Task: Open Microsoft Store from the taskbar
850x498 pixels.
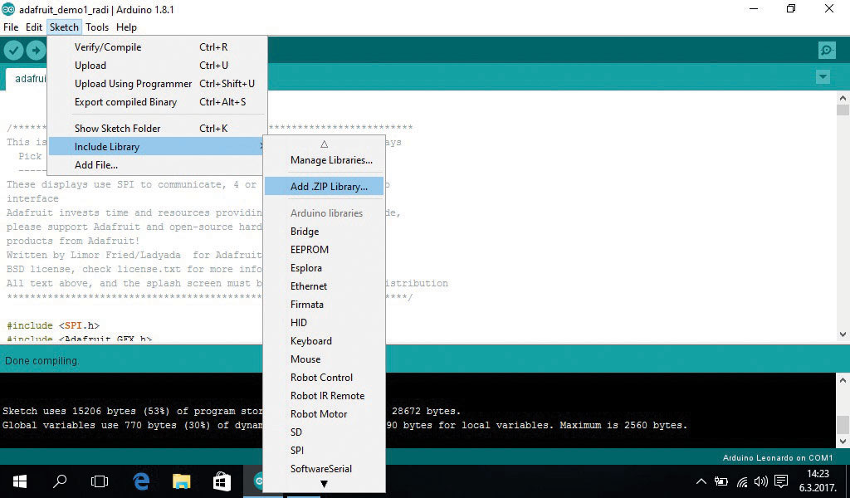Action: coord(222,481)
